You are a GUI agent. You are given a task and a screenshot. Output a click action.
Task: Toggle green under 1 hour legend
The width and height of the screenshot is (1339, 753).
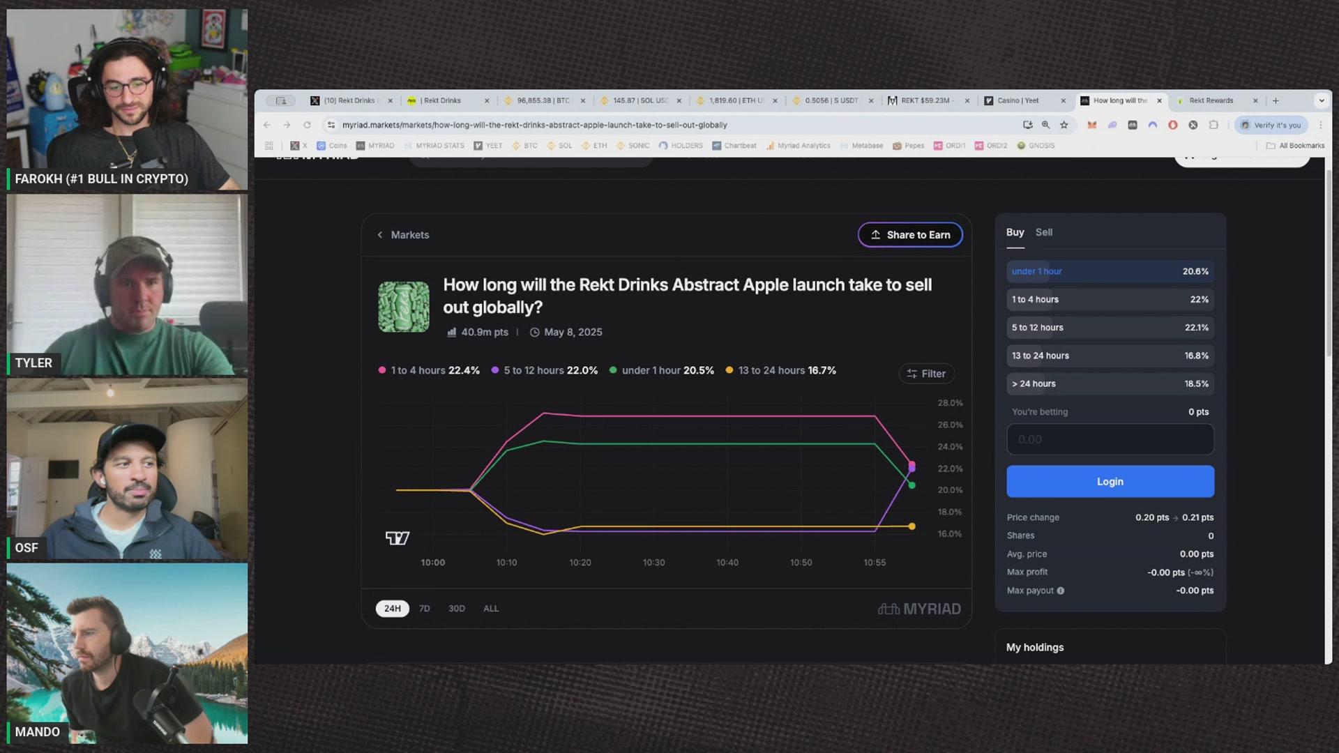(x=661, y=370)
